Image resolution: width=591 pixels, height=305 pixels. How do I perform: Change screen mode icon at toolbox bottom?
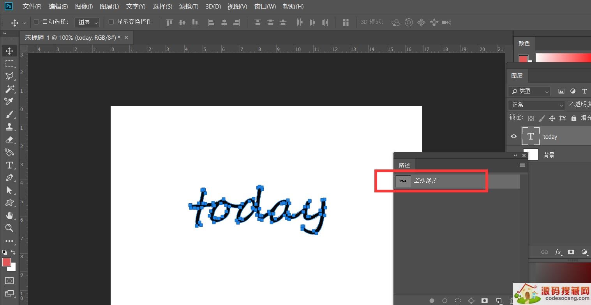click(x=9, y=293)
